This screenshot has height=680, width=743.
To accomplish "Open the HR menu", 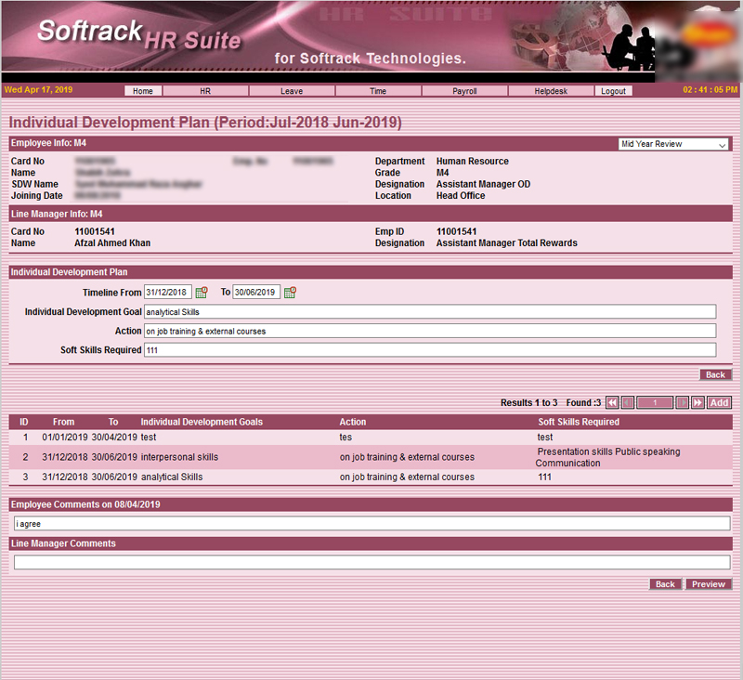I will 205,91.
